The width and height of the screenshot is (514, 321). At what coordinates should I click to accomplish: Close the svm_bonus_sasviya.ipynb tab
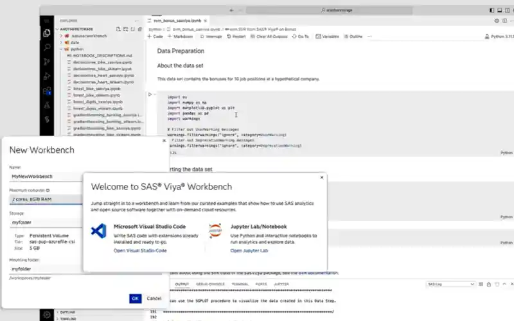(205, 21)
